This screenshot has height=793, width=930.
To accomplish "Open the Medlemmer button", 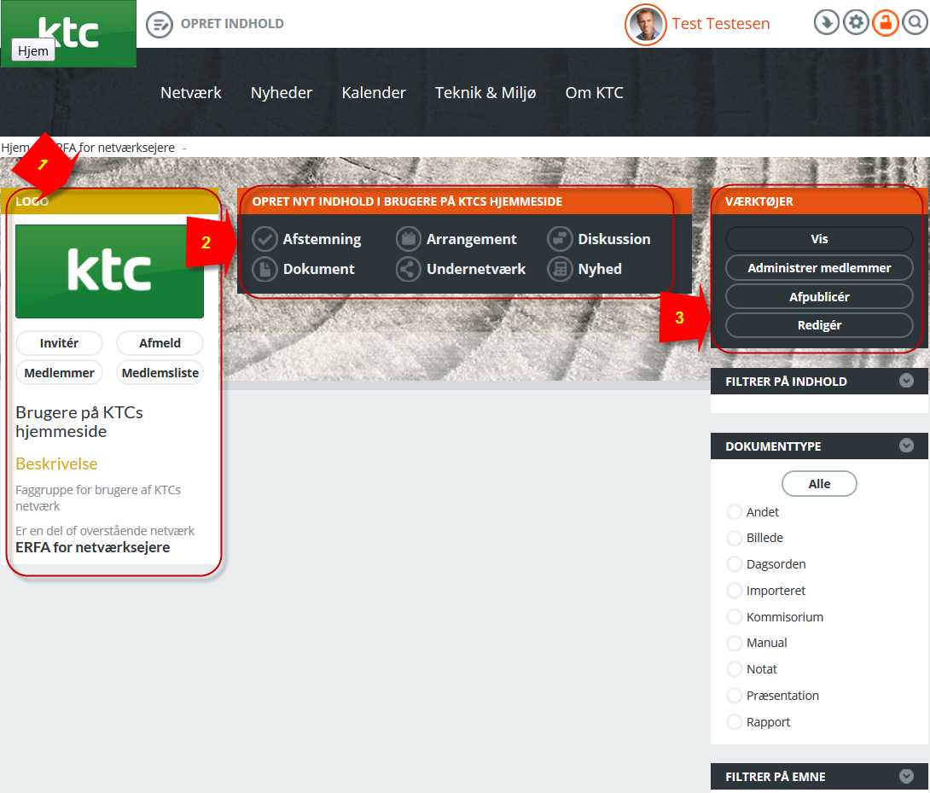I will click(x=60, y=373).
